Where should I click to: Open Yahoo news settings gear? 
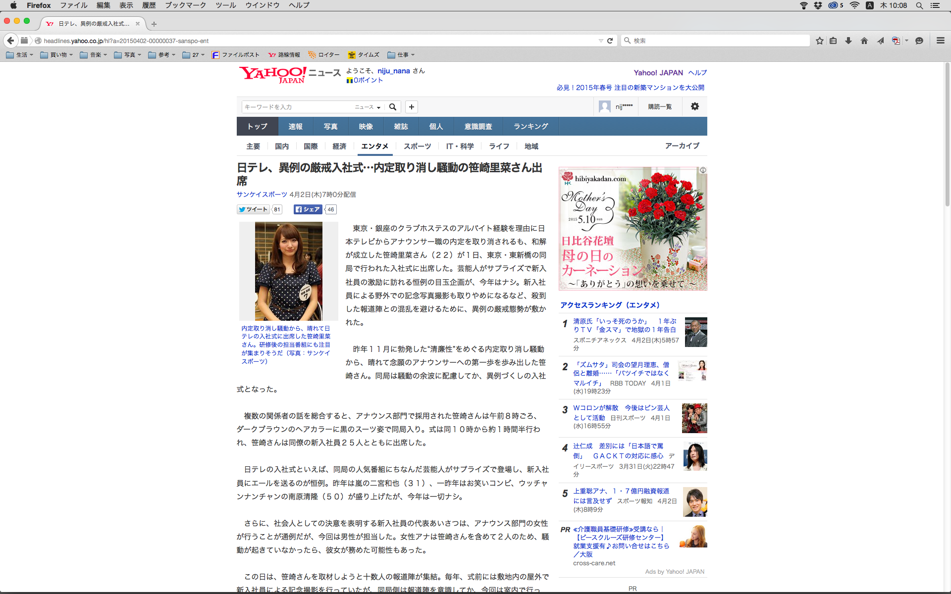(695, 106)
